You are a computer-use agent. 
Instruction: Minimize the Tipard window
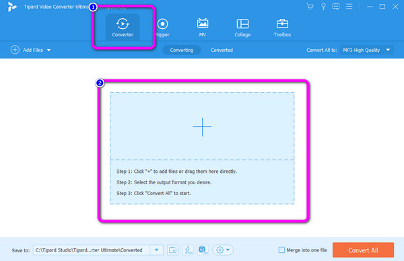point(370,7)
